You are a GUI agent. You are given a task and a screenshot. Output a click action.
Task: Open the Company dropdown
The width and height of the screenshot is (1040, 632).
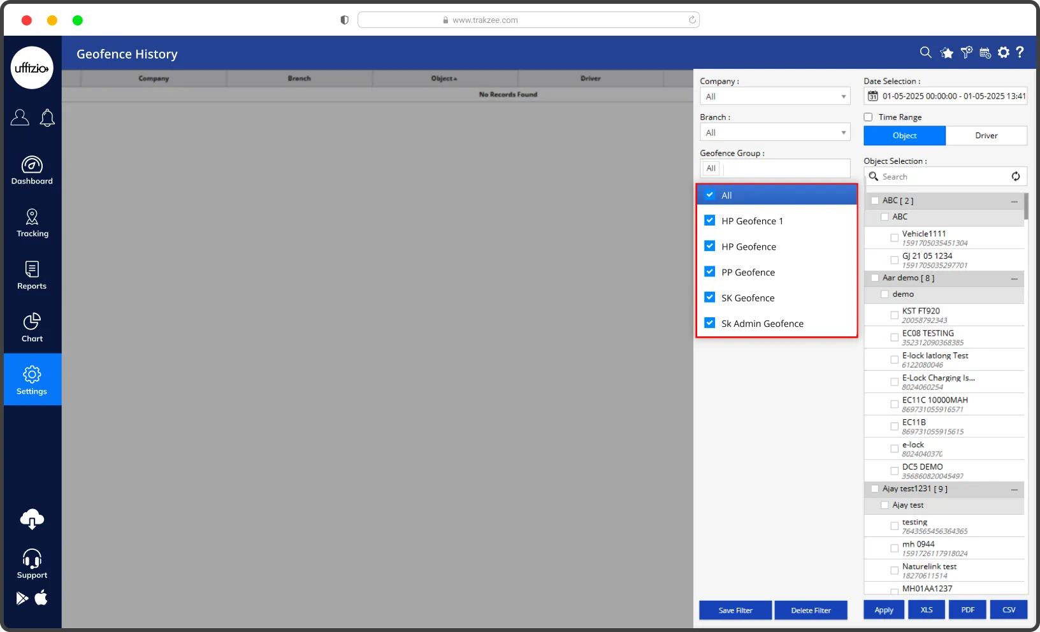[x=774, y=97]
